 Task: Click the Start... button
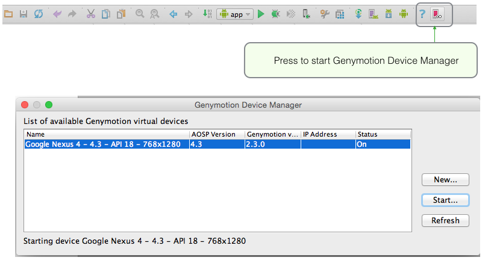pos(445,200)
